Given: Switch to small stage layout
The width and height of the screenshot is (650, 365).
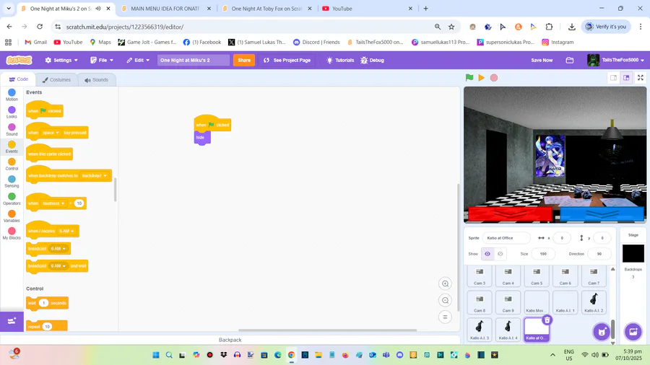Looking at the screenshot, I should pyautogui.click(x=613, y=77).
